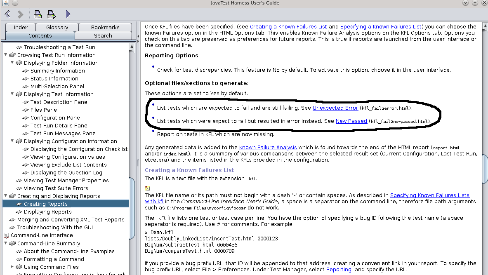Viewport: 488px width, 275px height.
Task: Click the Forward navigation arrow in toolbar
Action: [x=20, y=14]
